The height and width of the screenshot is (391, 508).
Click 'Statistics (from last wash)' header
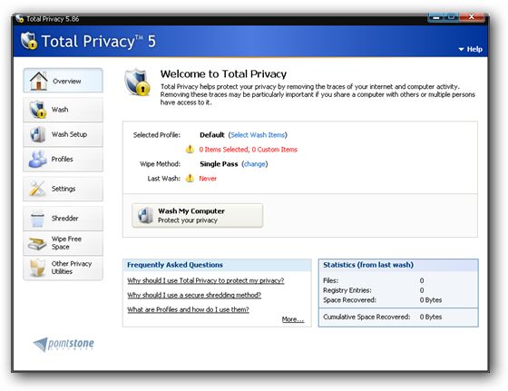coord(368,265)
